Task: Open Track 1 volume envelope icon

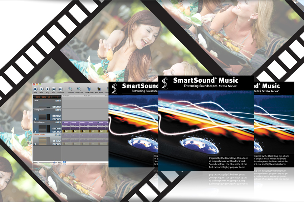Action: click(x=54, y=107)
